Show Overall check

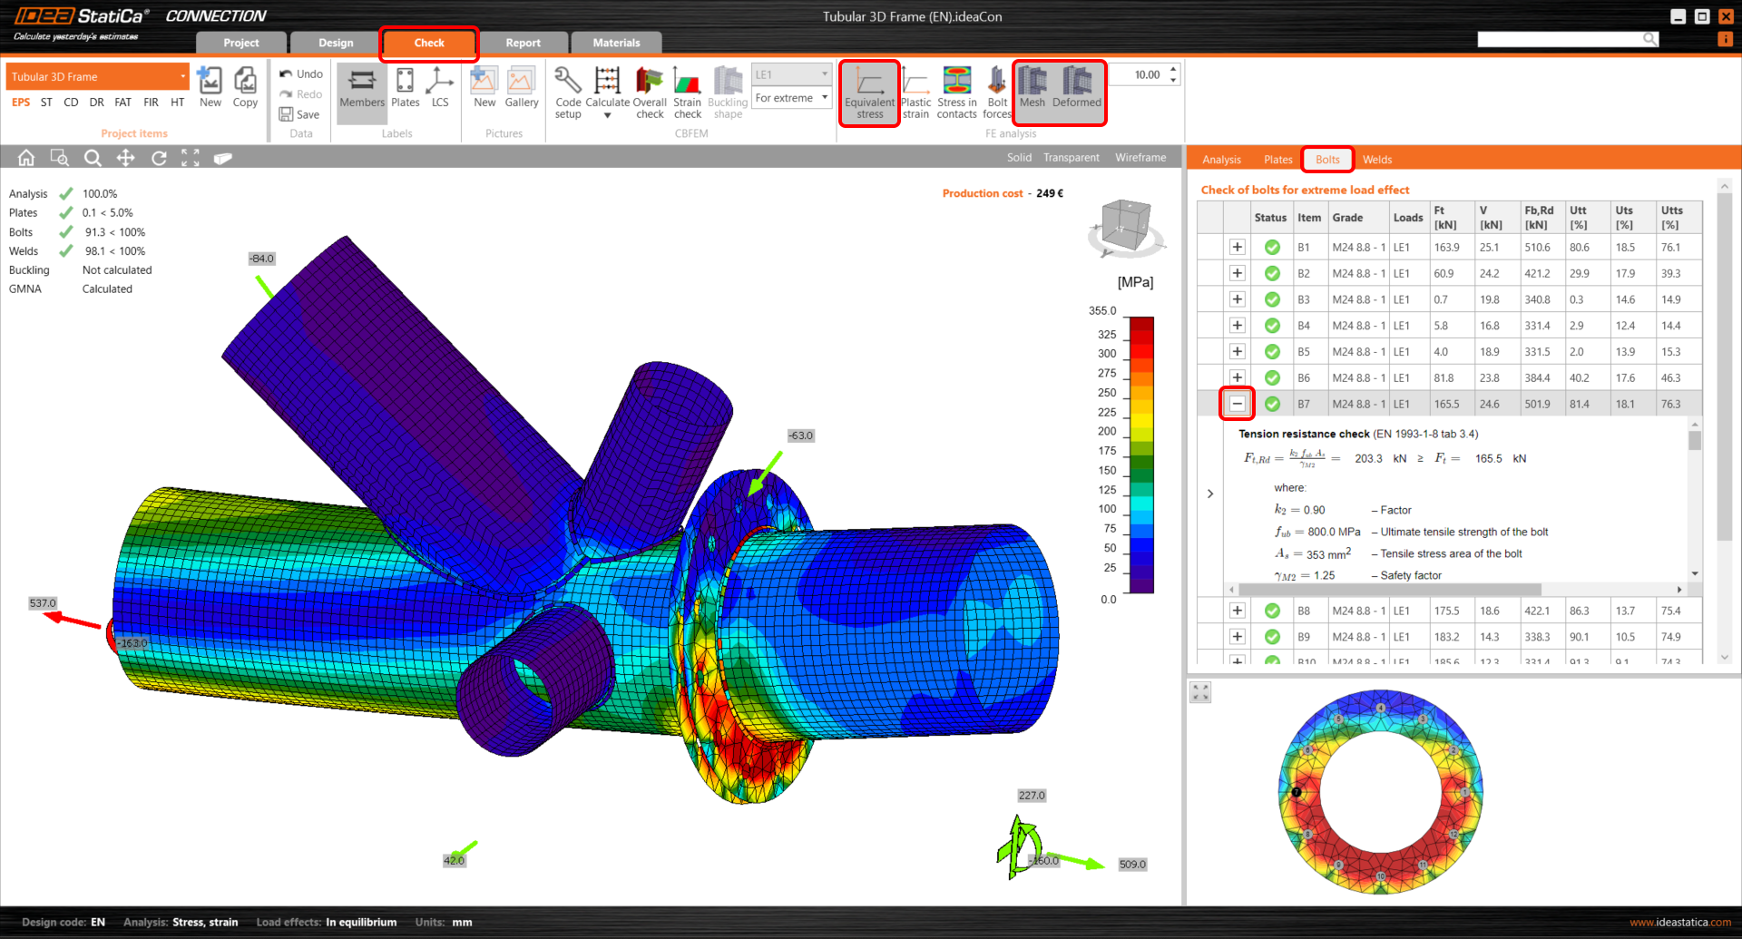tap(650, 93)
